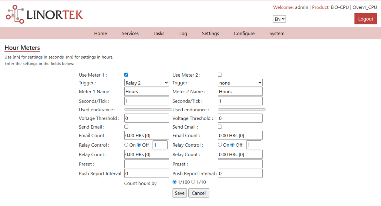Click Meter 1 Relay Count field
Screen dimensions: 381x206
[146, 154]
